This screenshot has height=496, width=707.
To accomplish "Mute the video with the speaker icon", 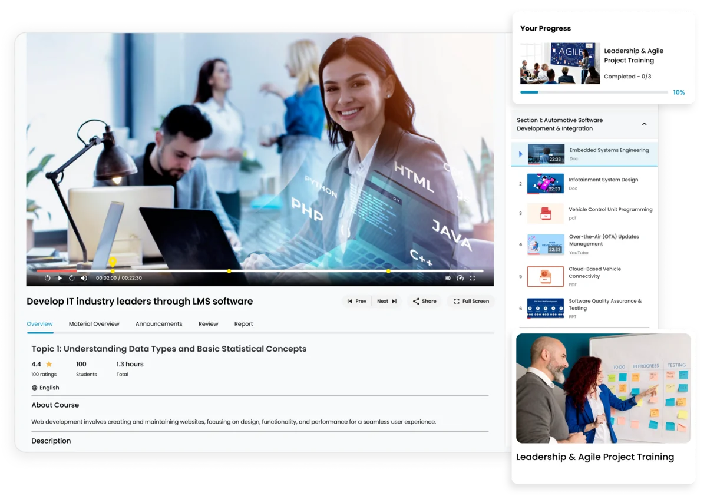I will tap(84, 277).
